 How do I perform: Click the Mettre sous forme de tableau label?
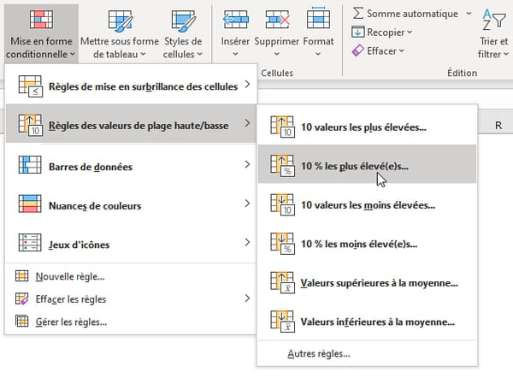coord(120,47)
